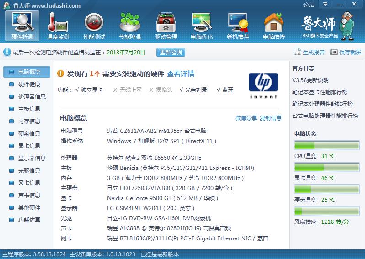Click 保存截屏 to save screenshot

coord(346,52)
